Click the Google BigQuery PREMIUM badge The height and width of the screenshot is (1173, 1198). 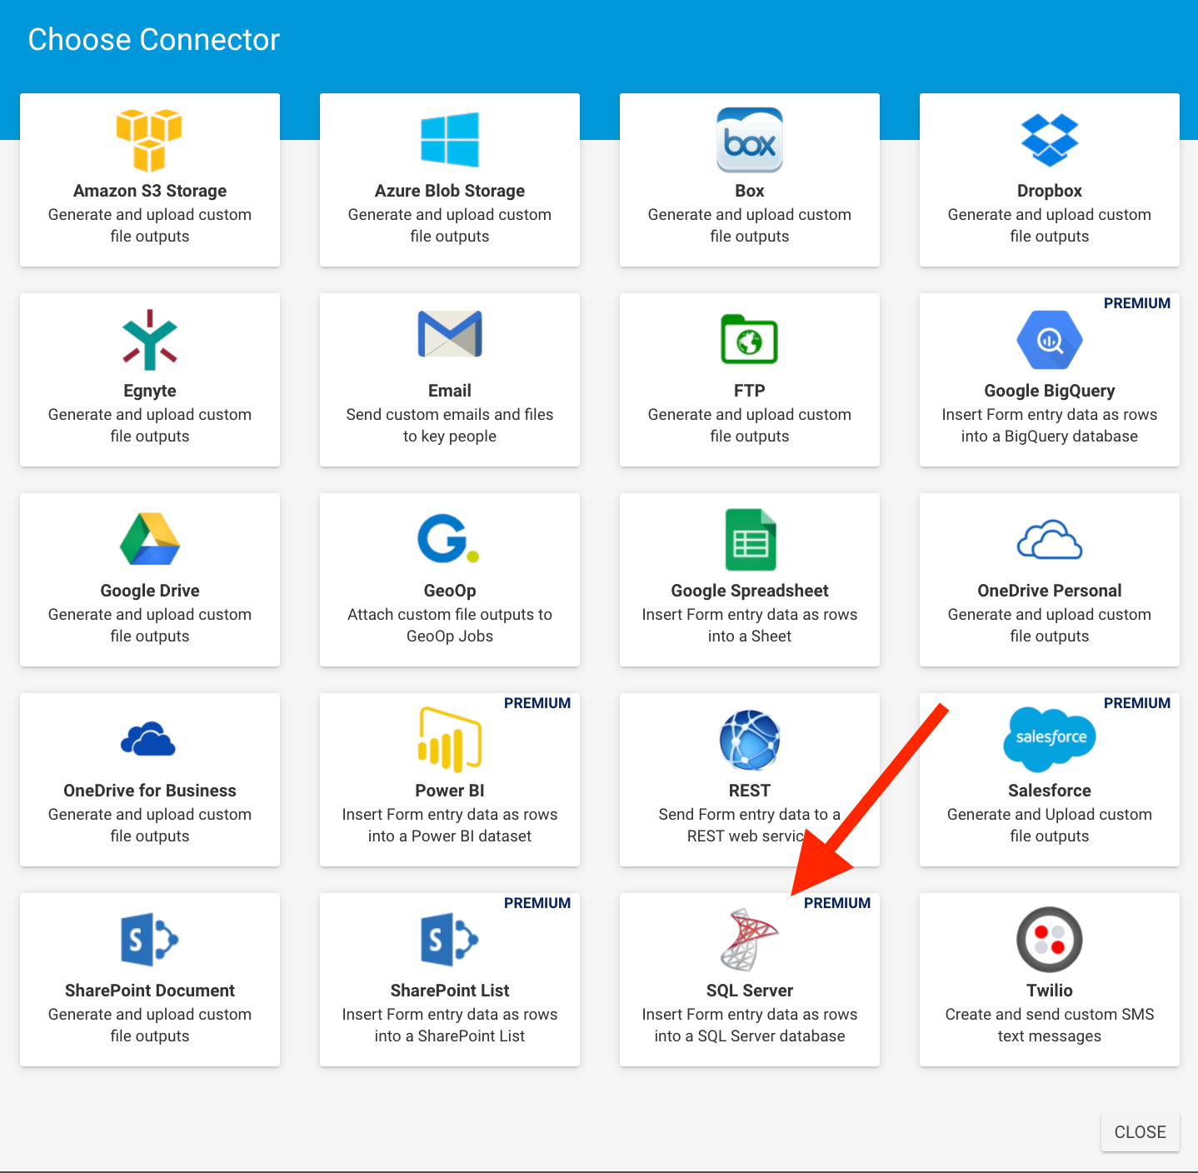(1137, 303)
